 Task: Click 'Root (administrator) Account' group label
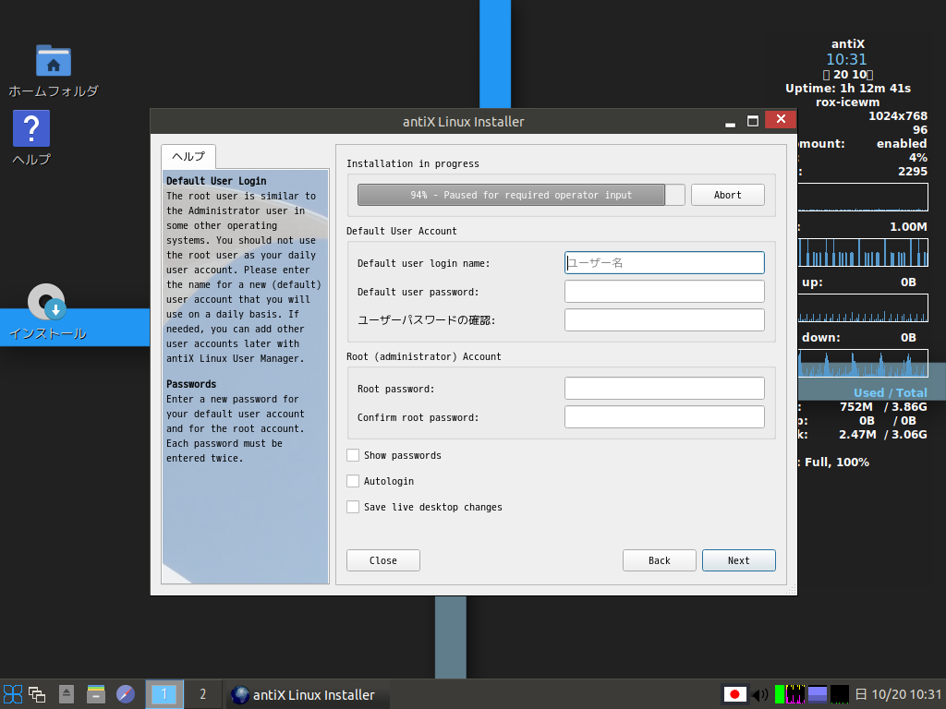click(423, 356)
